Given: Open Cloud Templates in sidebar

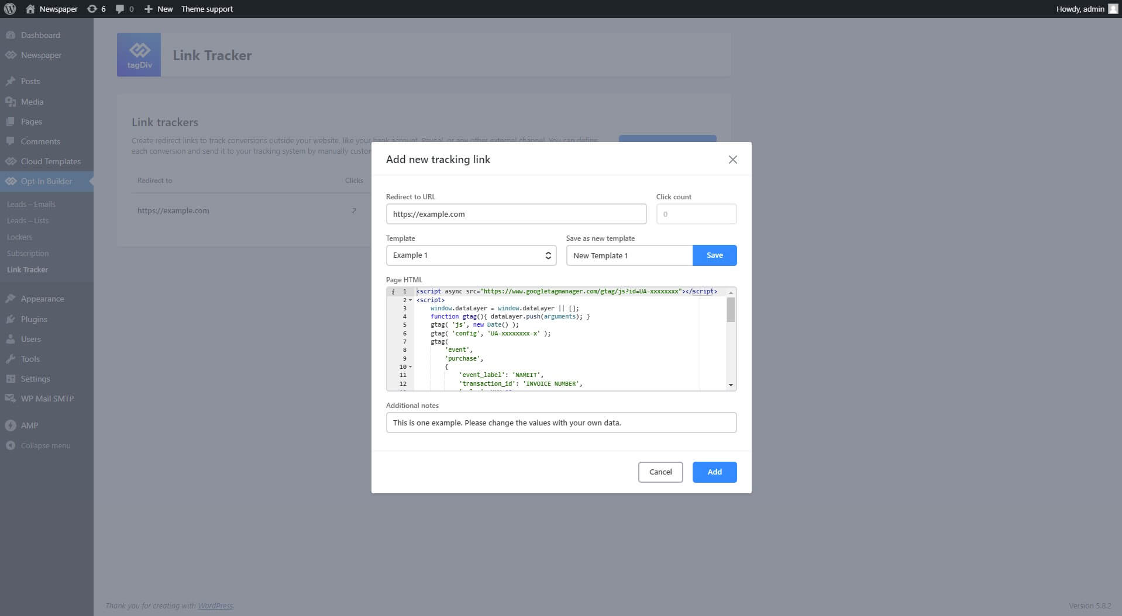Looking at the screenshot, I should point(51,161).
